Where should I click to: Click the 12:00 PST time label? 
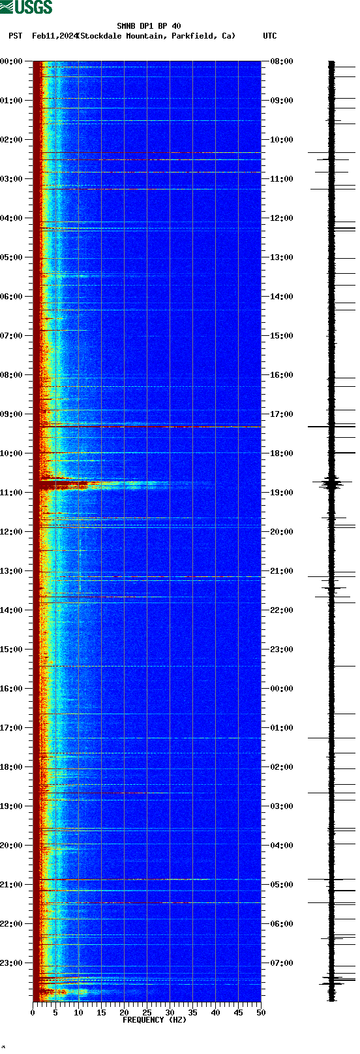pyautogui.click(x=12, y=532)
